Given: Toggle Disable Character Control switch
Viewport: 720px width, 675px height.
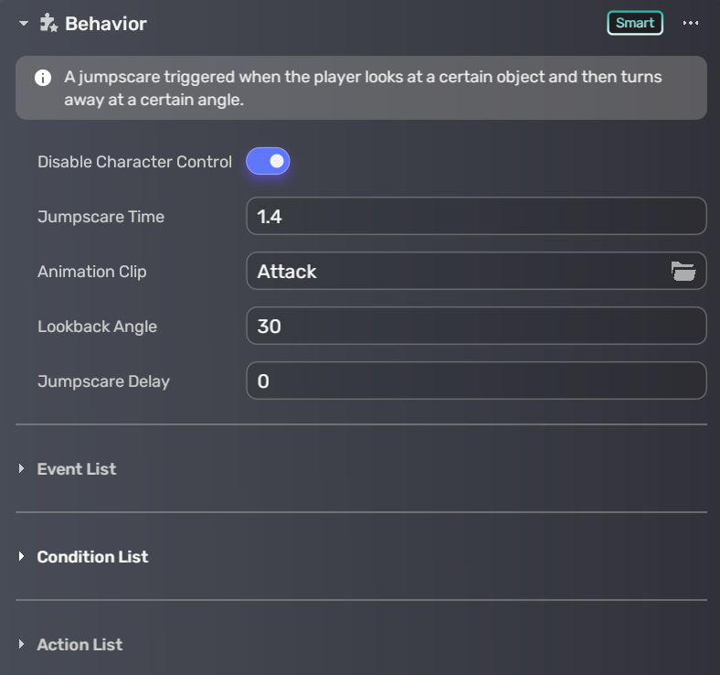Looking at the screenshot, I should (268, 162).
